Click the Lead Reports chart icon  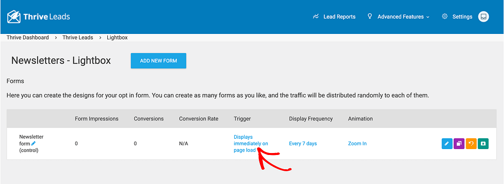(315, 16)
